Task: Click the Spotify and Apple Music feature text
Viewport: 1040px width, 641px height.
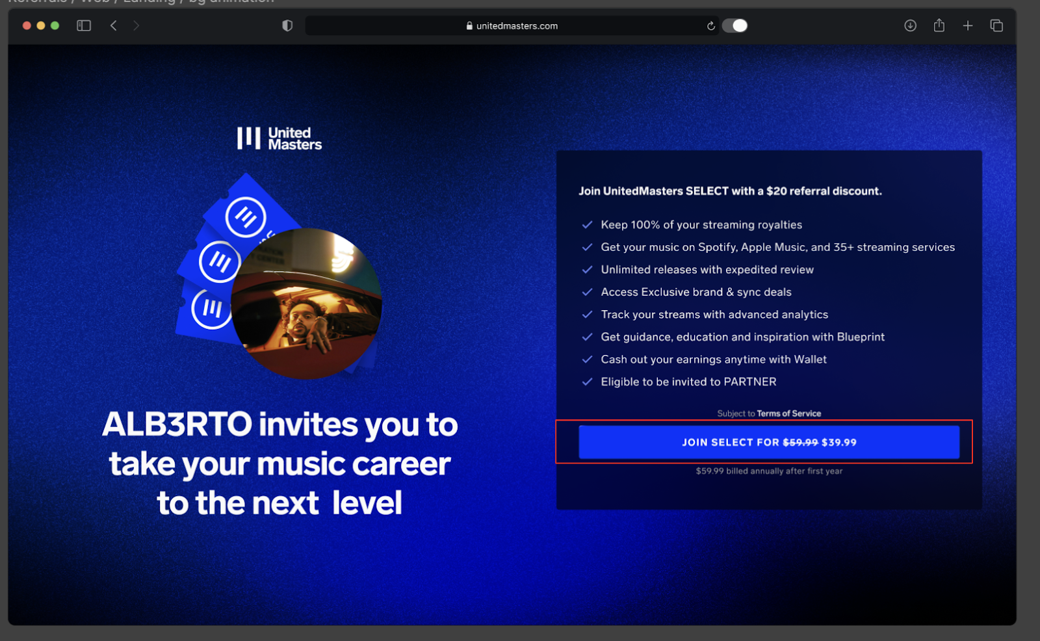Action: tap(778, 247)
